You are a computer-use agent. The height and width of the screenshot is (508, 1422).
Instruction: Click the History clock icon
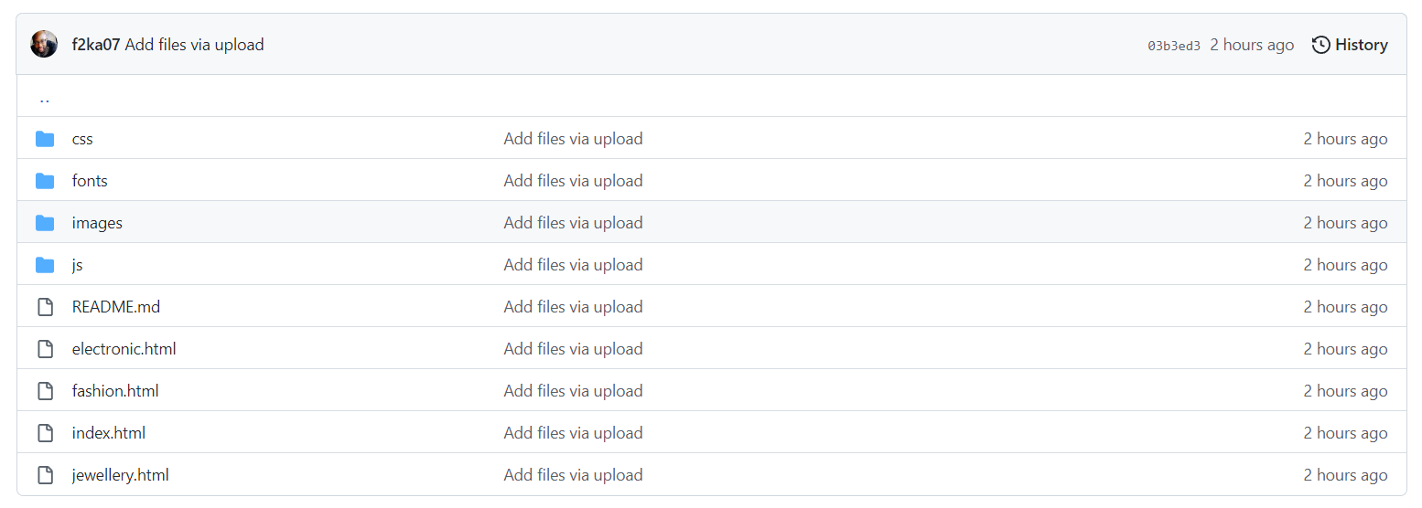(x=1320, y=45)
